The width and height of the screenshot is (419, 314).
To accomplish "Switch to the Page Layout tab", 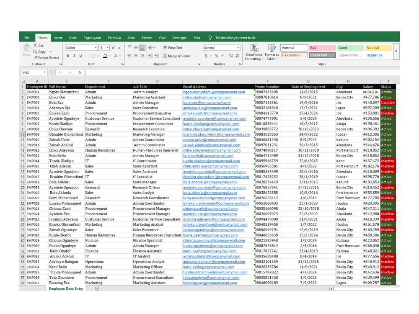I will 92,38.
